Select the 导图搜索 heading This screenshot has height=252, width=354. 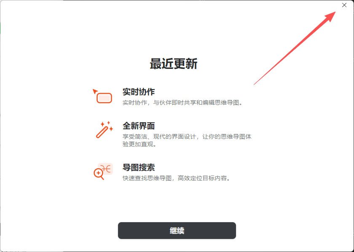[139, 168]
